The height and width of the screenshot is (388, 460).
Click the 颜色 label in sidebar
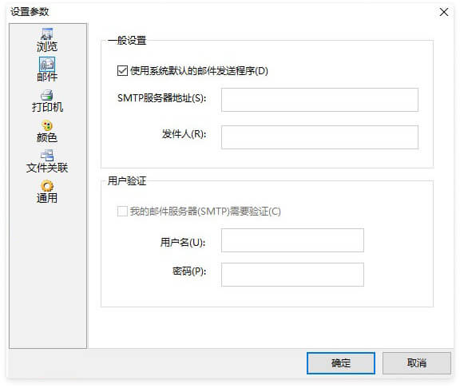(x=47, y=137)
